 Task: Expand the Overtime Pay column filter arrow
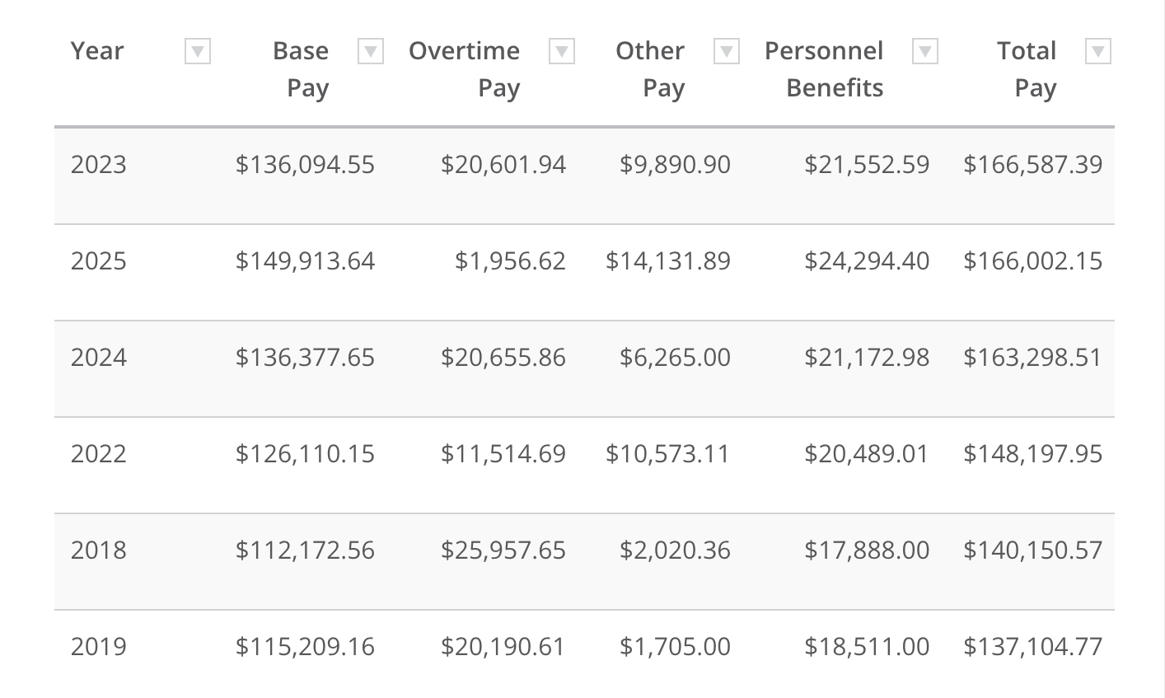(562, 52)
